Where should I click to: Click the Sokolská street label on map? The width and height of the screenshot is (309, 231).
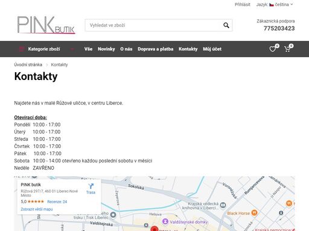[136, 186]
